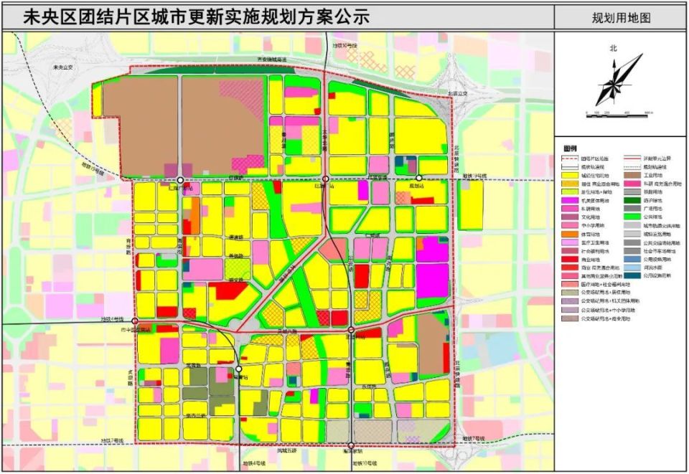The image size is (689, 474).
Task: Click the 地铁4号线 label at the map bottom
Action: point(255,463)
